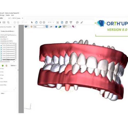Select the arrow selection tool
This screenshot has height=128, width=128.
point(32,22)
